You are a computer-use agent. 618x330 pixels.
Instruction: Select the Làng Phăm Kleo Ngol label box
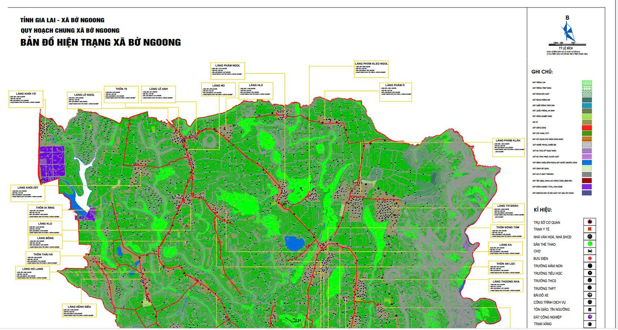click(x=371, y=69)
